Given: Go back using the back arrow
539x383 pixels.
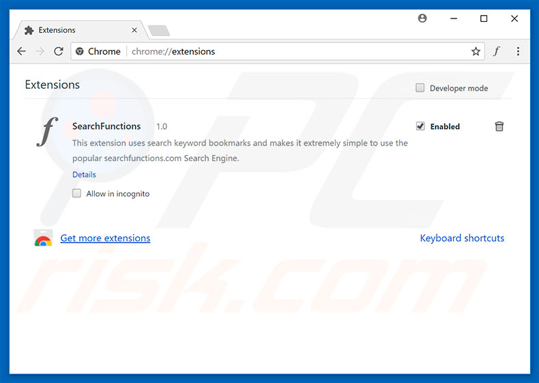Looking at the screenshot, I should click(x=22, y=51).
